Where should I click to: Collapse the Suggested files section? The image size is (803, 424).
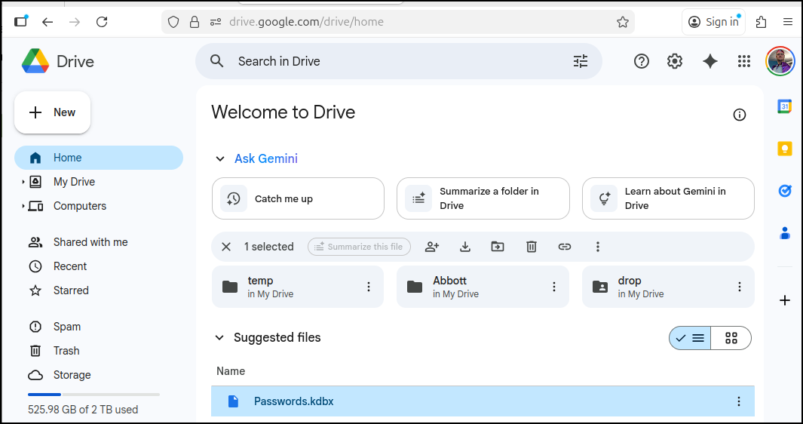point(219,338)
